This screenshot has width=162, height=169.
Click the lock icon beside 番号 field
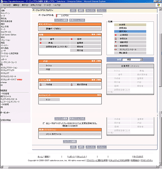point(40,39)
